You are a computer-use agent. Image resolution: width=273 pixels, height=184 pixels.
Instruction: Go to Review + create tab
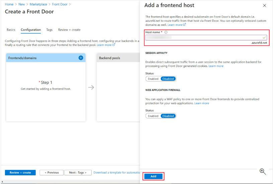(x=69, y=30)
